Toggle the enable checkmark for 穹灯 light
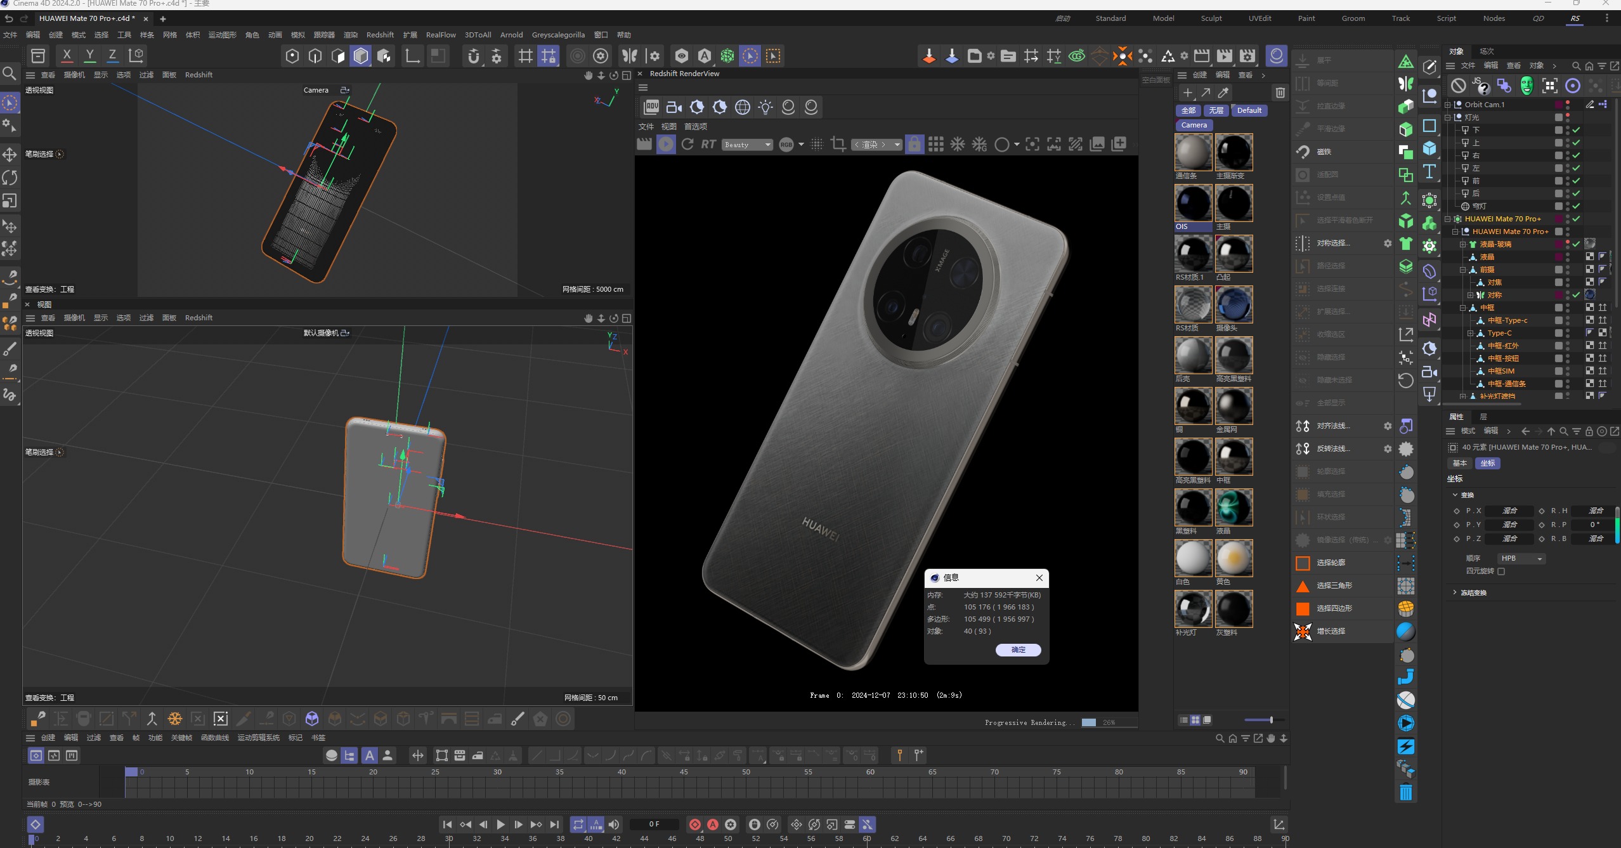 pyautogui.click(x=1576, y=206)
